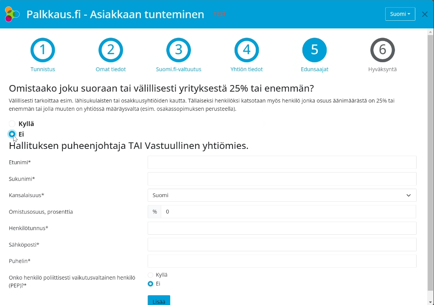434x305 pixels.
Task: Open the Suomi language dropdown
Action: tap(400, 14)
